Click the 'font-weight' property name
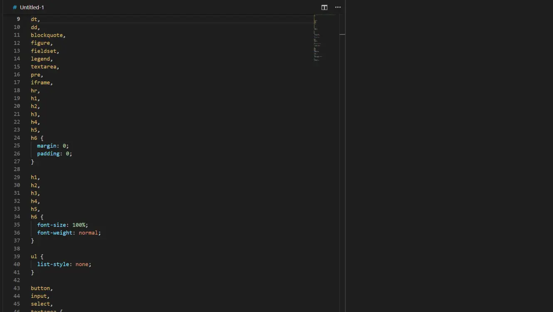Image resolution: width=553 pixels, height=312 pixels. [55, 233]
